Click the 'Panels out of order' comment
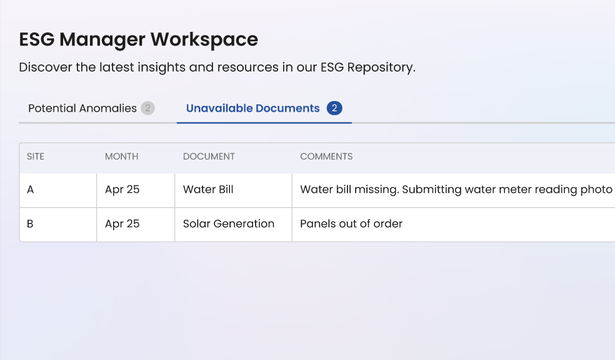Screen dimensions: 615x360 click(x=351, y=224)
